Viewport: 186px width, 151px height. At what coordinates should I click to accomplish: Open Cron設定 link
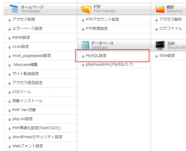[21, 47]
